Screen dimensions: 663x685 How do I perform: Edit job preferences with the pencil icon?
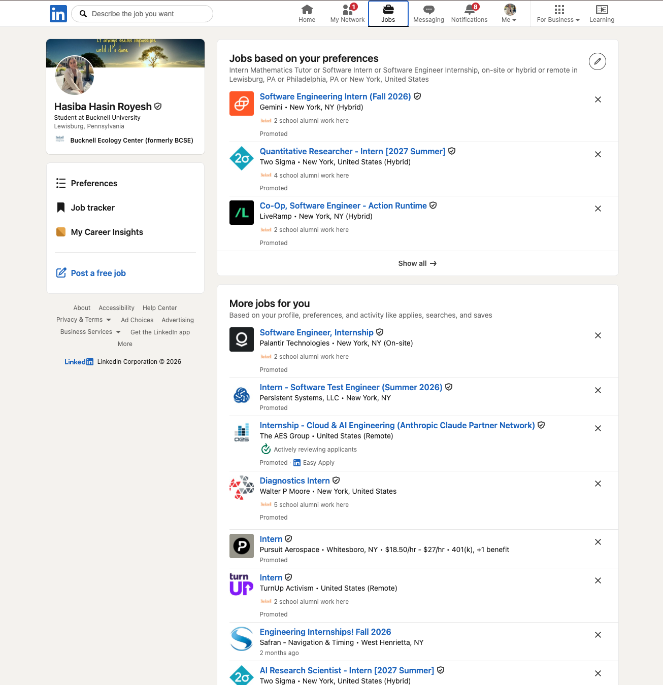(x=598, y=61)
